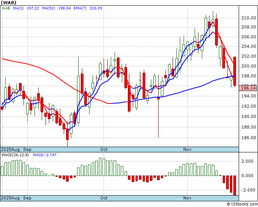Image resolution: width=258 pixels, height=207 pixels.
Task: Click the 206.00 price axis label
Action: pos(249,37)
